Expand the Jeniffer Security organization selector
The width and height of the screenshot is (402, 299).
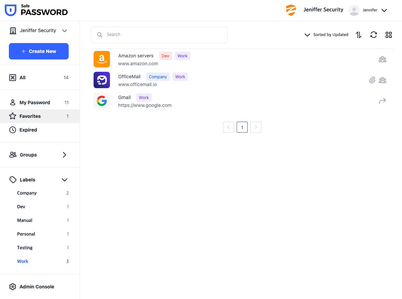point(38,30)
